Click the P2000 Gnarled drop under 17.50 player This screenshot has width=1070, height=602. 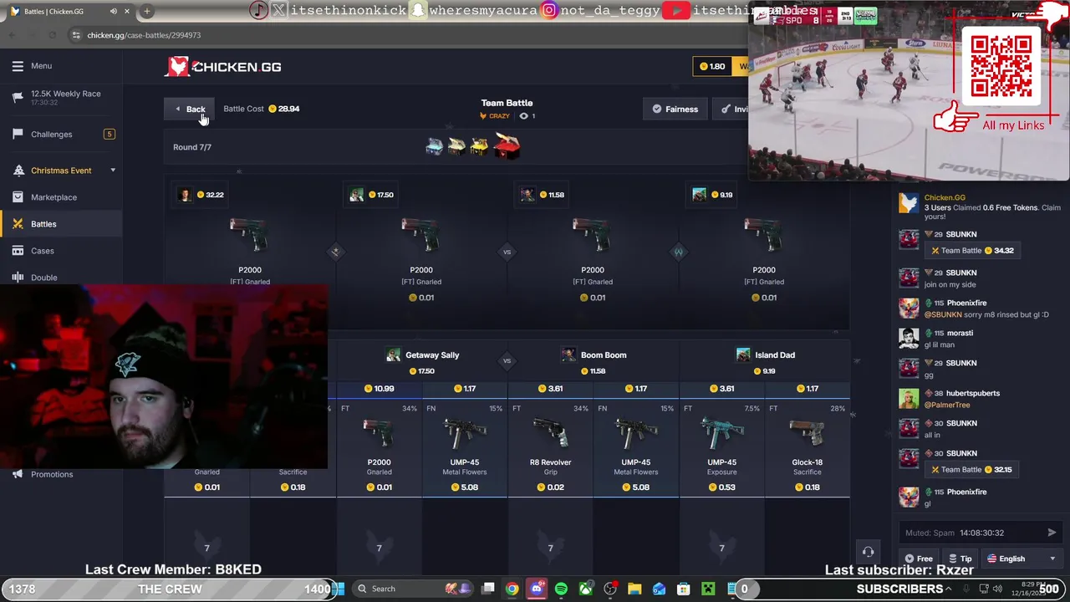[421, 258]
